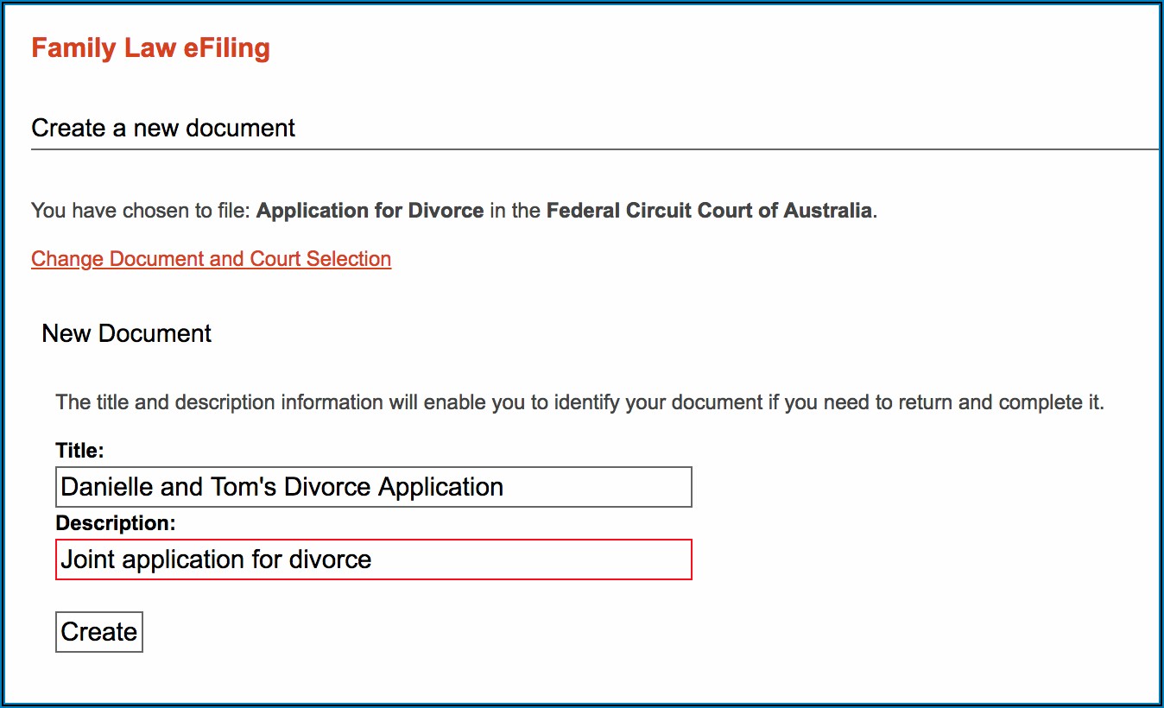Focus the Title input field

[x=373, y=487]
